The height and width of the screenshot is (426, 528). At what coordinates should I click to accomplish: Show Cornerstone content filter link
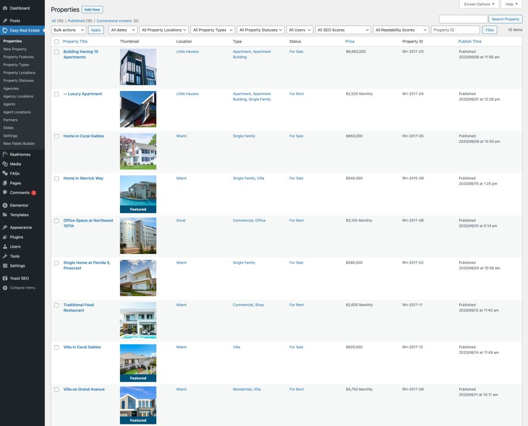(x=114, y=21)
